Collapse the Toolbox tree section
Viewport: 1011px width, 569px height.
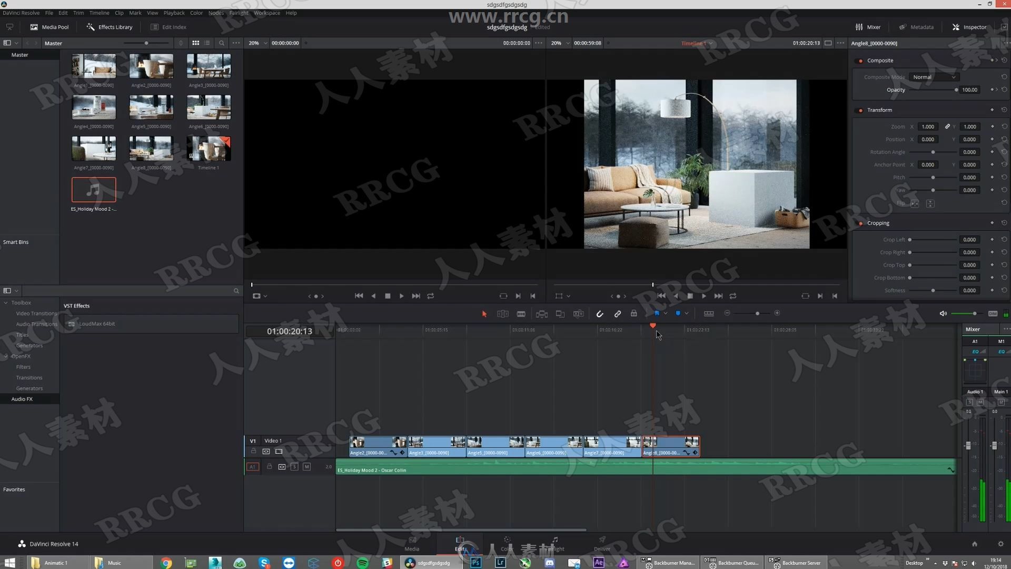click(x=6, y=303)
